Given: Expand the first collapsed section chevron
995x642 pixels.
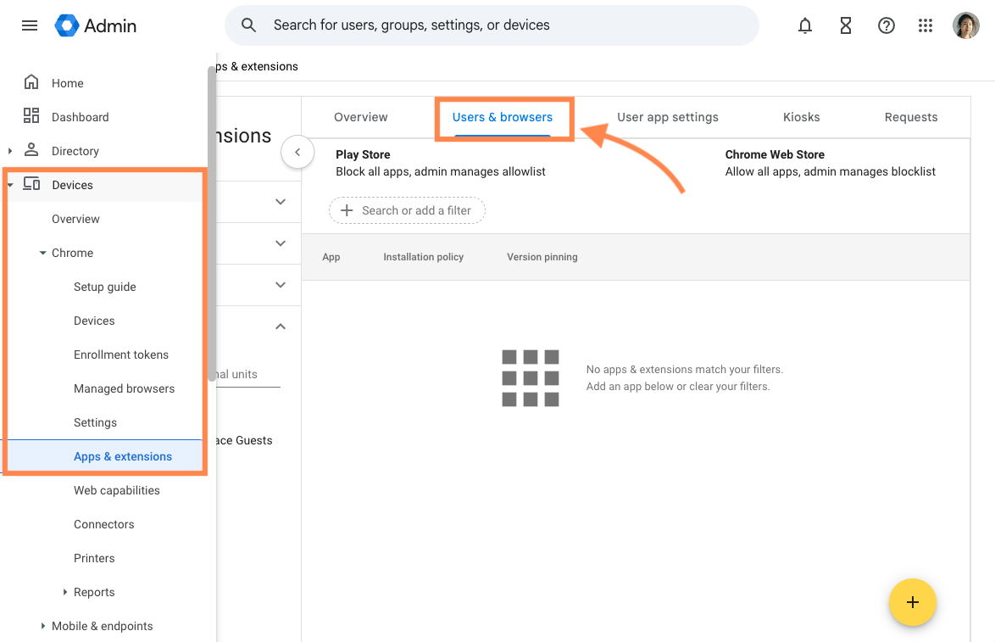Looking at the screenshot, I should [281, 202].
